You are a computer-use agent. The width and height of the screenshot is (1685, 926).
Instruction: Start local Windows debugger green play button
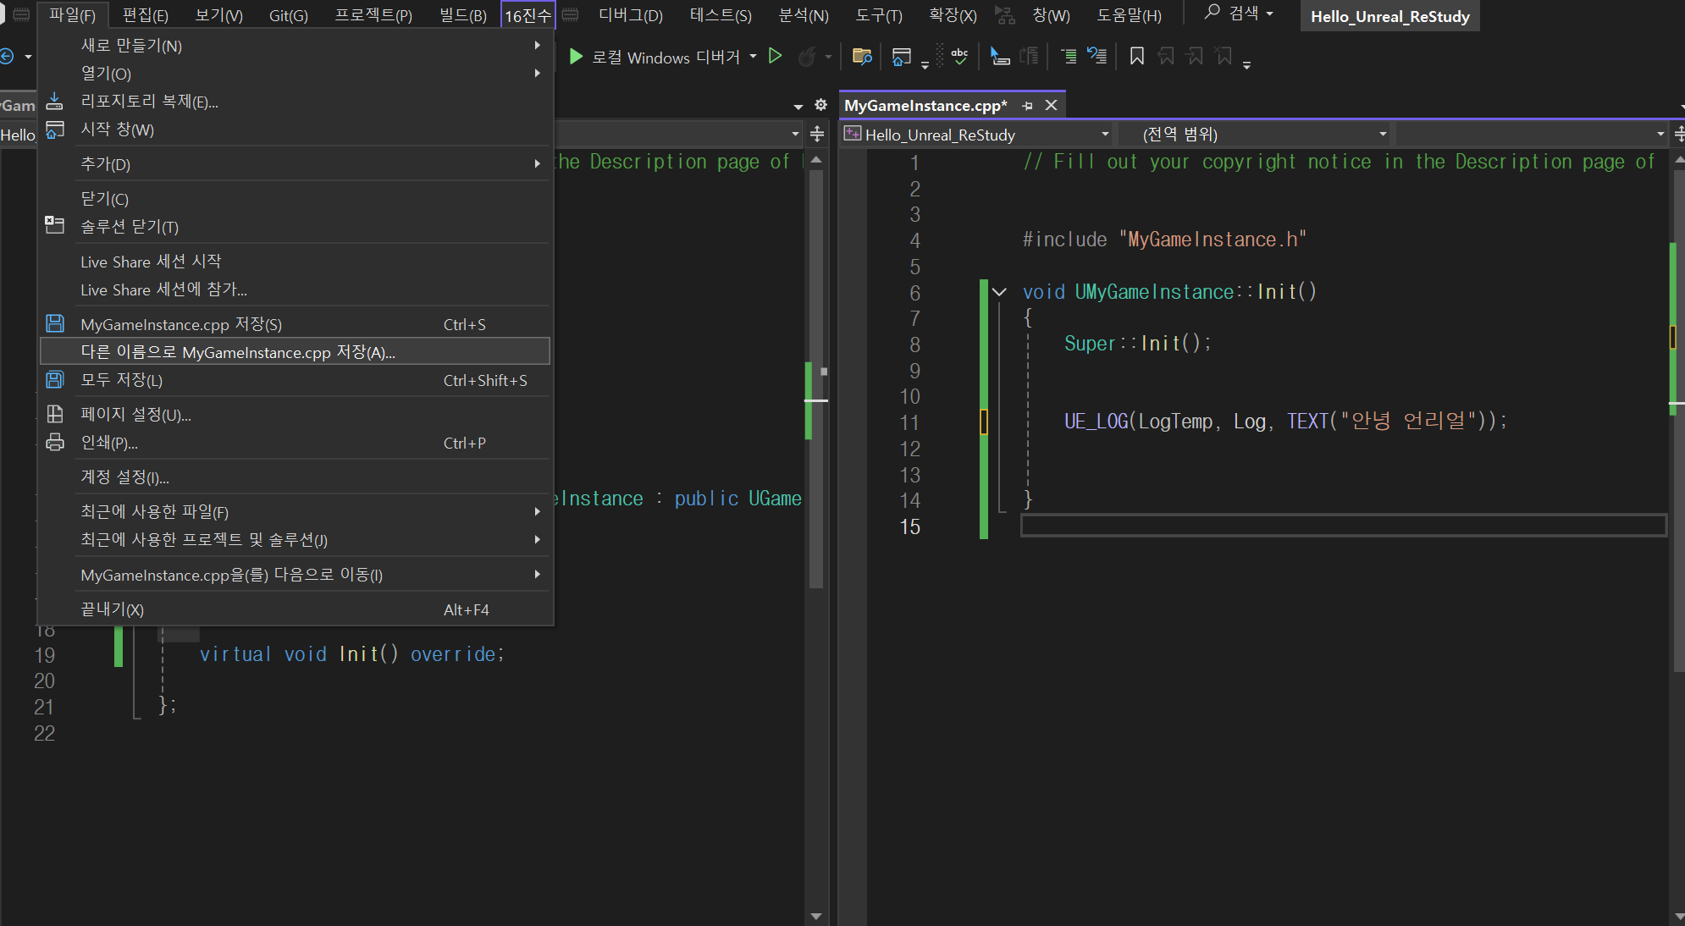576,57
